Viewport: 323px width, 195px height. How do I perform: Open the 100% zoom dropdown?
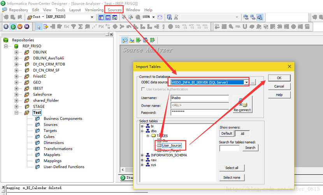153,17
